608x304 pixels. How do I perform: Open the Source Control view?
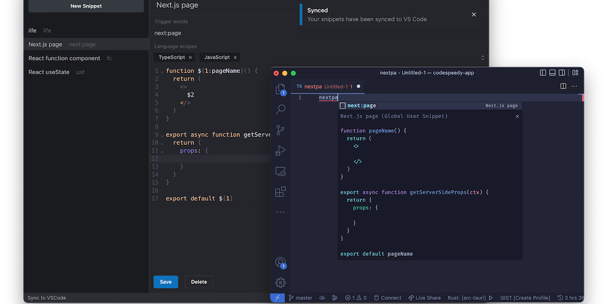281,130
